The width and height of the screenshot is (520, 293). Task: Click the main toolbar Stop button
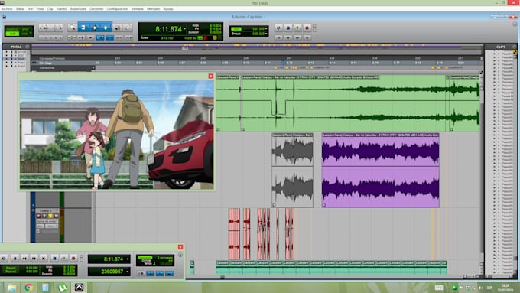(288, 28)
